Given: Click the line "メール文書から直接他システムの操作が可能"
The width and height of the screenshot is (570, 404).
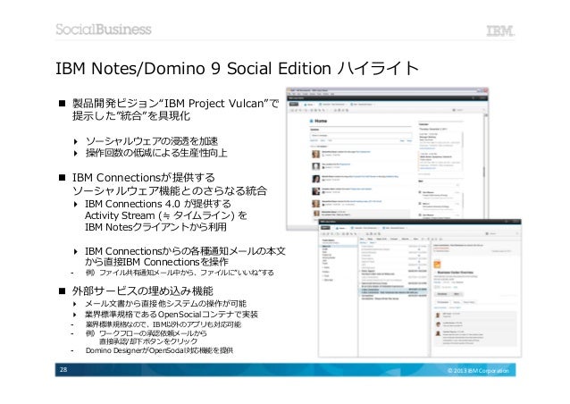Looking at the screenshot, I should pos(165,303).
